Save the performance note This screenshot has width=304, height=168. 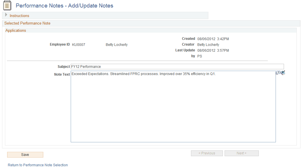25,154
